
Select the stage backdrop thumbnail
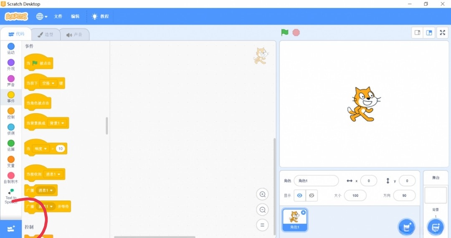(x=436, y=195)
